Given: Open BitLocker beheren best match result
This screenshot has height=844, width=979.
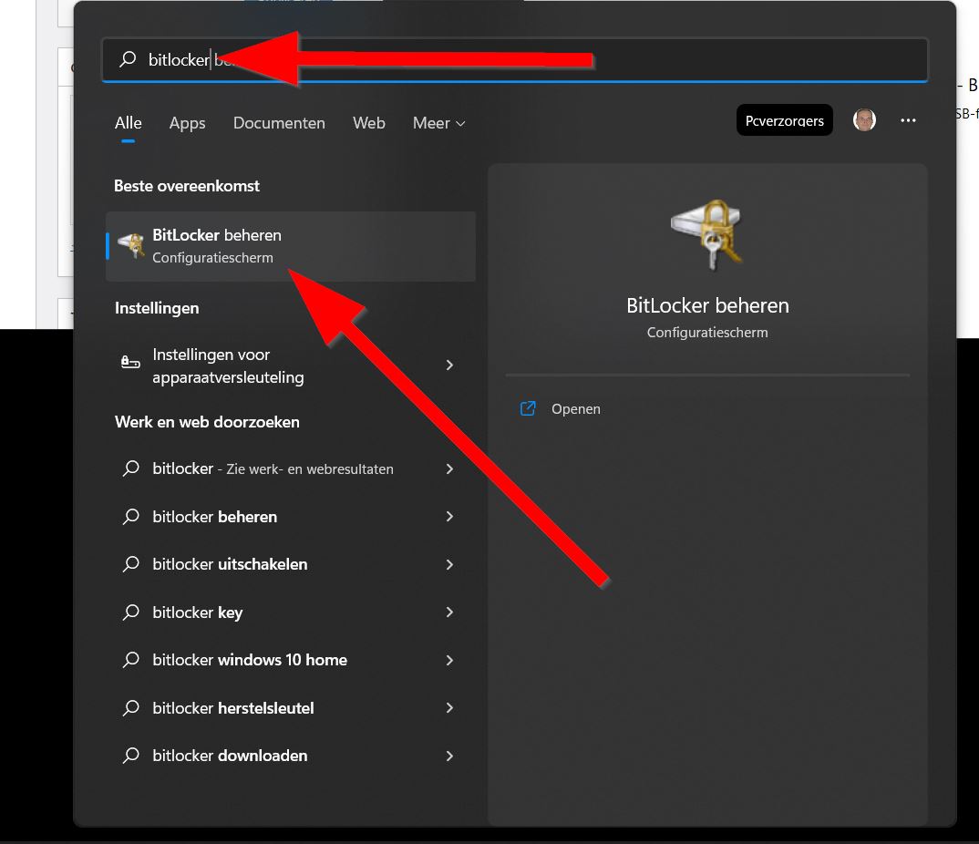Looking at the screenshot, I should pyautogui.click(x=291, y=246).
